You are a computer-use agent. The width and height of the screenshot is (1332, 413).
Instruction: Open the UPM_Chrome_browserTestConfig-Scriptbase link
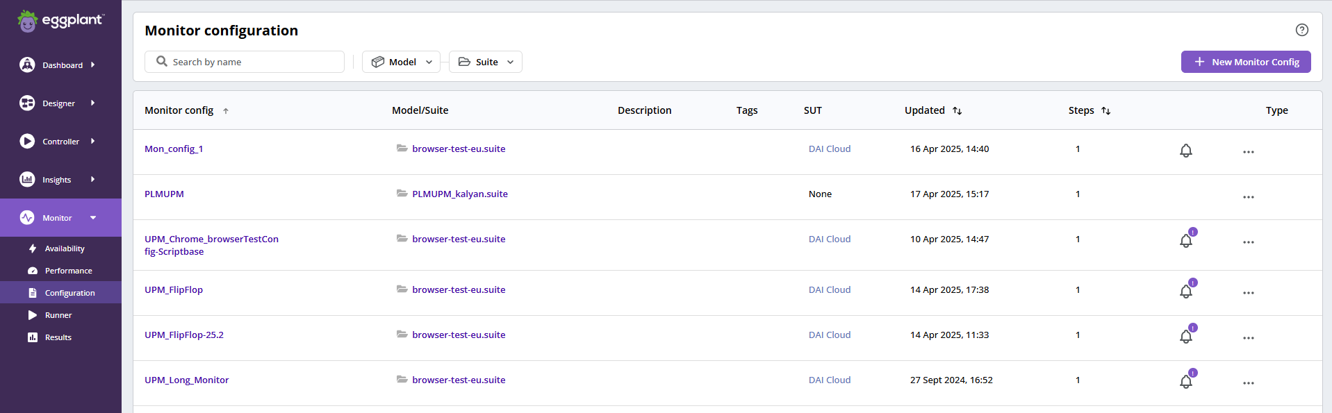211,245
